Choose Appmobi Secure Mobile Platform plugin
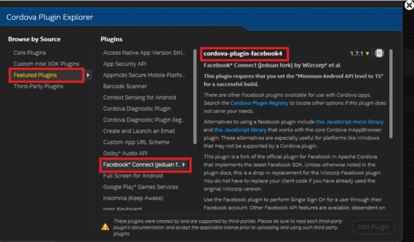Viewport: 414px width, 242px height. (144, 75)
